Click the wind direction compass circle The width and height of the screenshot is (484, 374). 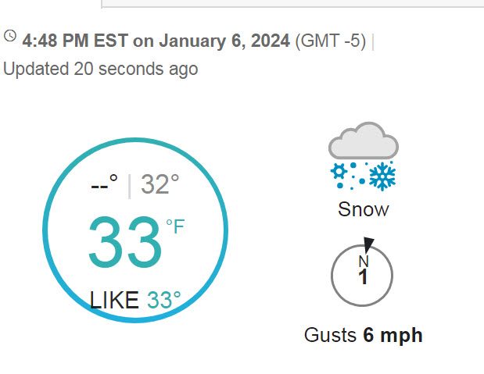coord(362,276)
